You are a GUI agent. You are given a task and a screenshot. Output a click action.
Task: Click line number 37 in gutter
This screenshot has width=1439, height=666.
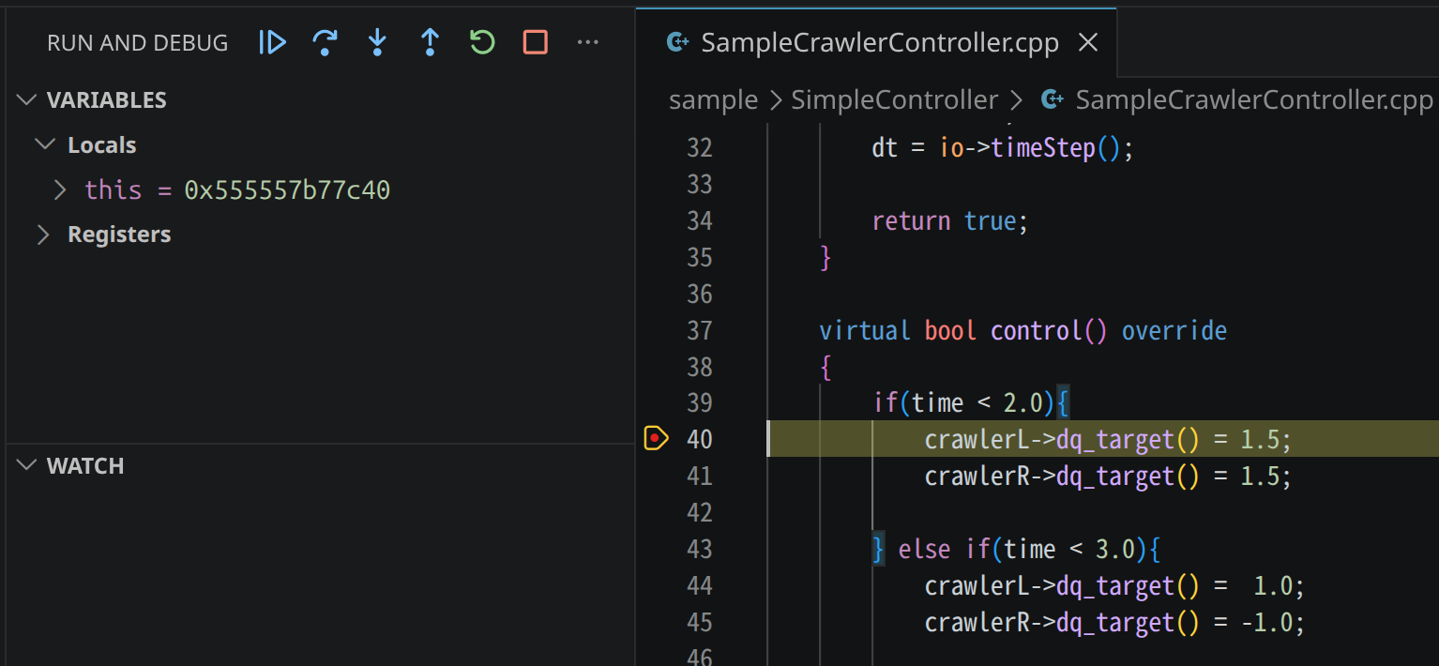click(699, 330)
